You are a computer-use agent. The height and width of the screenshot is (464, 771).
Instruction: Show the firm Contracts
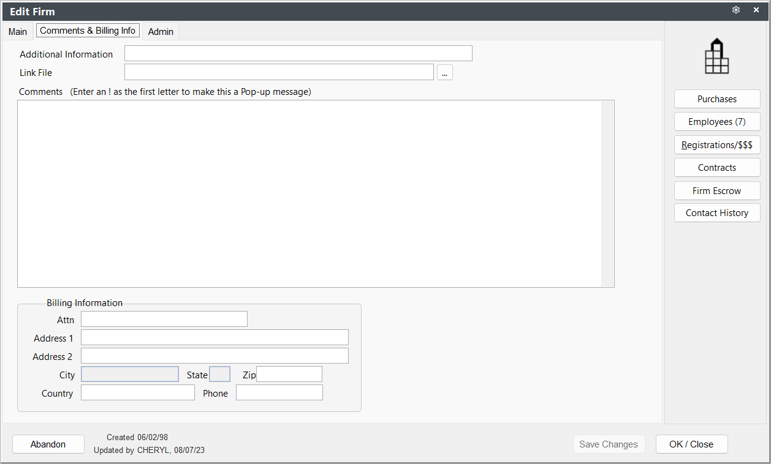(x=717, y=168)
